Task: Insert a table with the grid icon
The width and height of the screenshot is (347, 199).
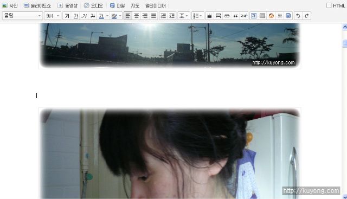Action: click(x=262, y=16)
